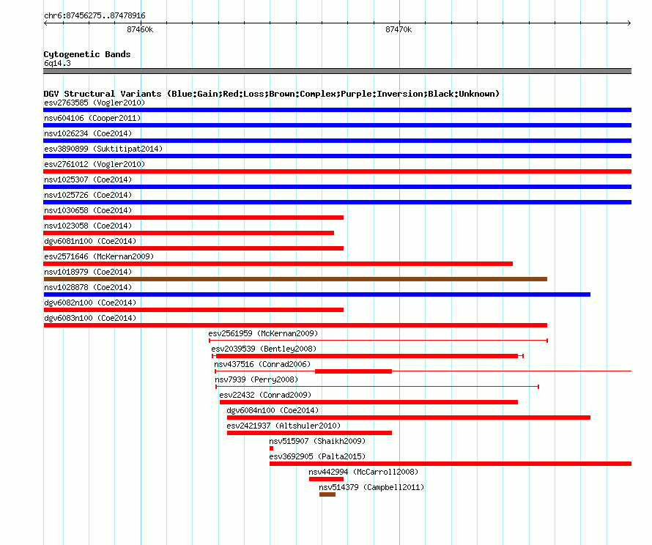Open esv3890899 (Suktitipat2014) variant label
The width and height of the screenshot is (652, 545).
[103, 149]
